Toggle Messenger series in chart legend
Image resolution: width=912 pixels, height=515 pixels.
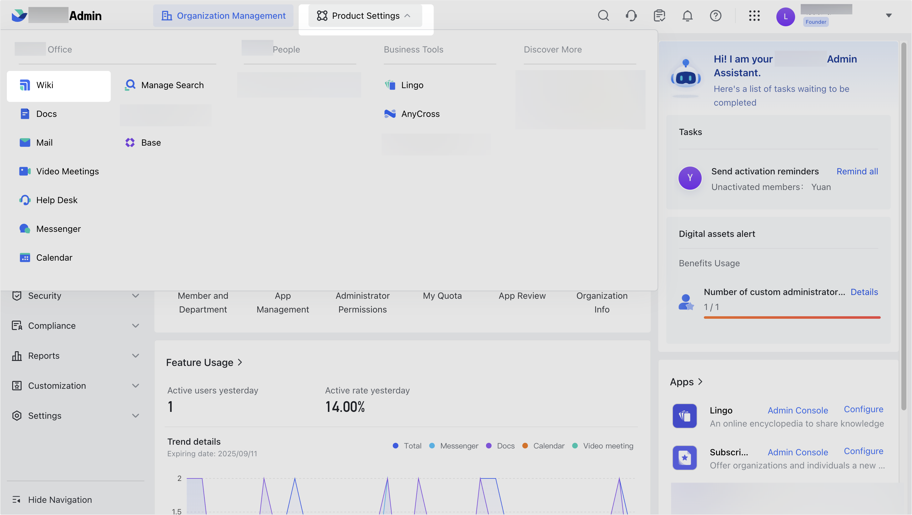click(x=453, y=446)
